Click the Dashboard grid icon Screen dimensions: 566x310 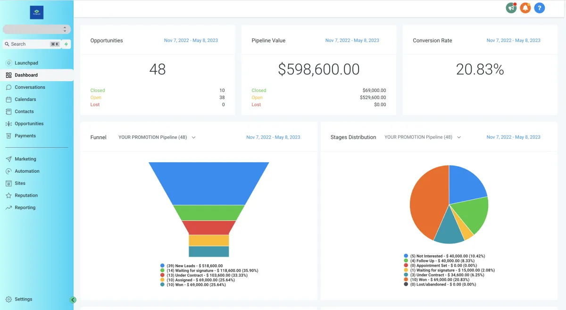[x=8, y=75]
